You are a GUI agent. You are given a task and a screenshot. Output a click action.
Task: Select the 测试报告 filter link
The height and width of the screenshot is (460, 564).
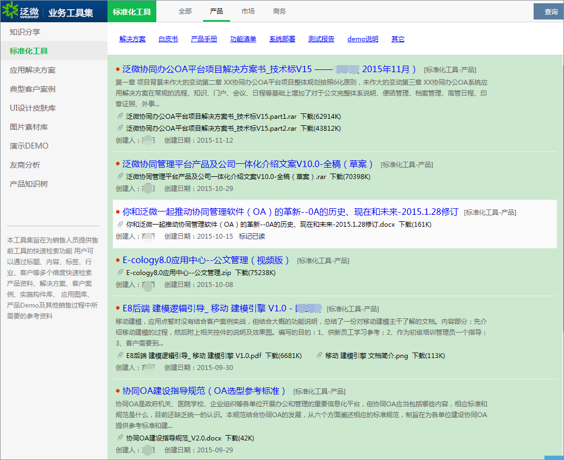[321, 39]
